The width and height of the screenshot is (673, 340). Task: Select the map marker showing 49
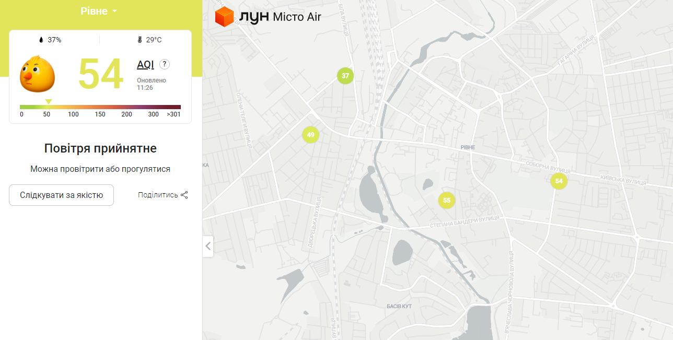tap(310, 135)
